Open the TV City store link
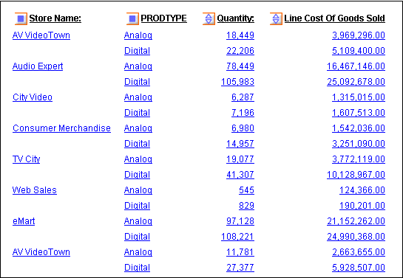Screen dimensions: 403x278 (26, 159)
